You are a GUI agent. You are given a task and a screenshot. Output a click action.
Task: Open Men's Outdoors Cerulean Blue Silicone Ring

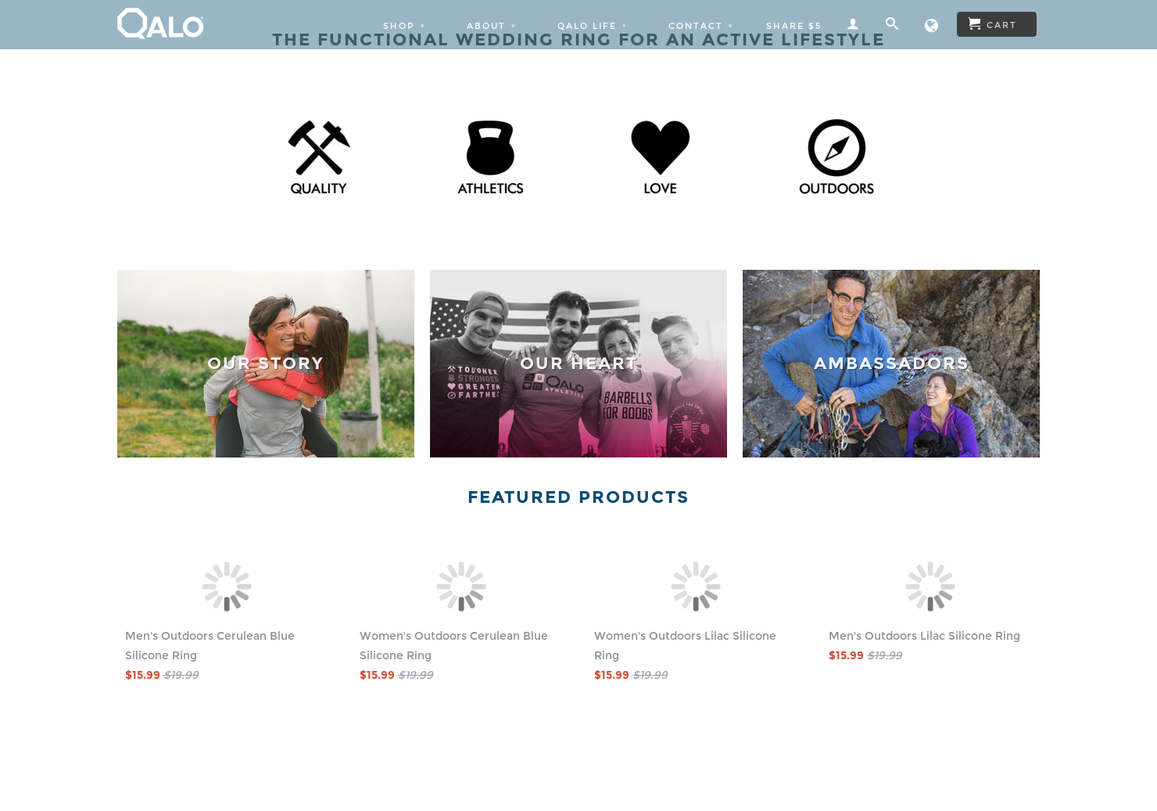(210, 645)
